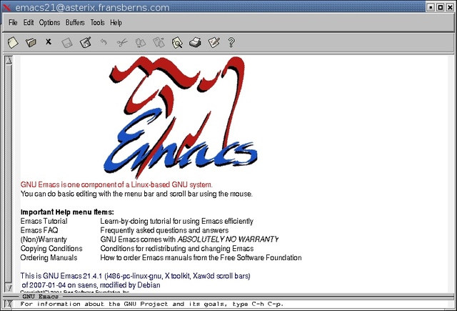The width and height of the screenshot is (457, 311).
Task: Open a file using the folder icon
Action: (x=31, y=43)
